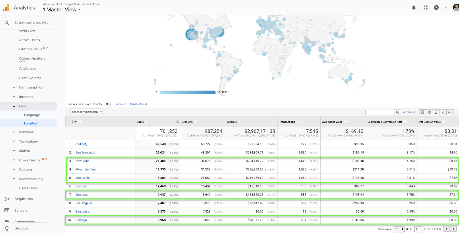Image resolution: width=459 pixels, height=233 pixels.
Task: Sort by the Transactions column header
Action: click(x=287, y=122)
